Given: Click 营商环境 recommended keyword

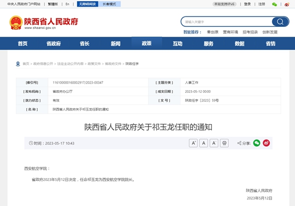Looking at the screenshot, I should [x=231, y=32].
